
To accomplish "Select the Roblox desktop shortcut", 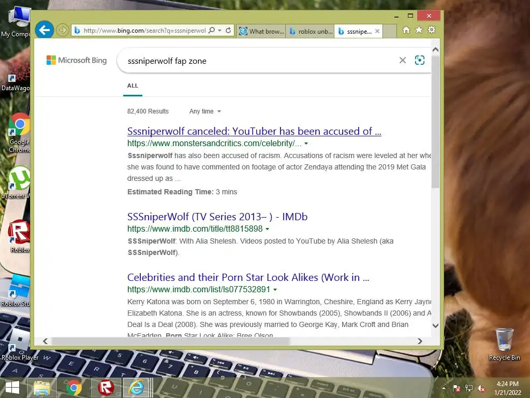I will point(19,236).
